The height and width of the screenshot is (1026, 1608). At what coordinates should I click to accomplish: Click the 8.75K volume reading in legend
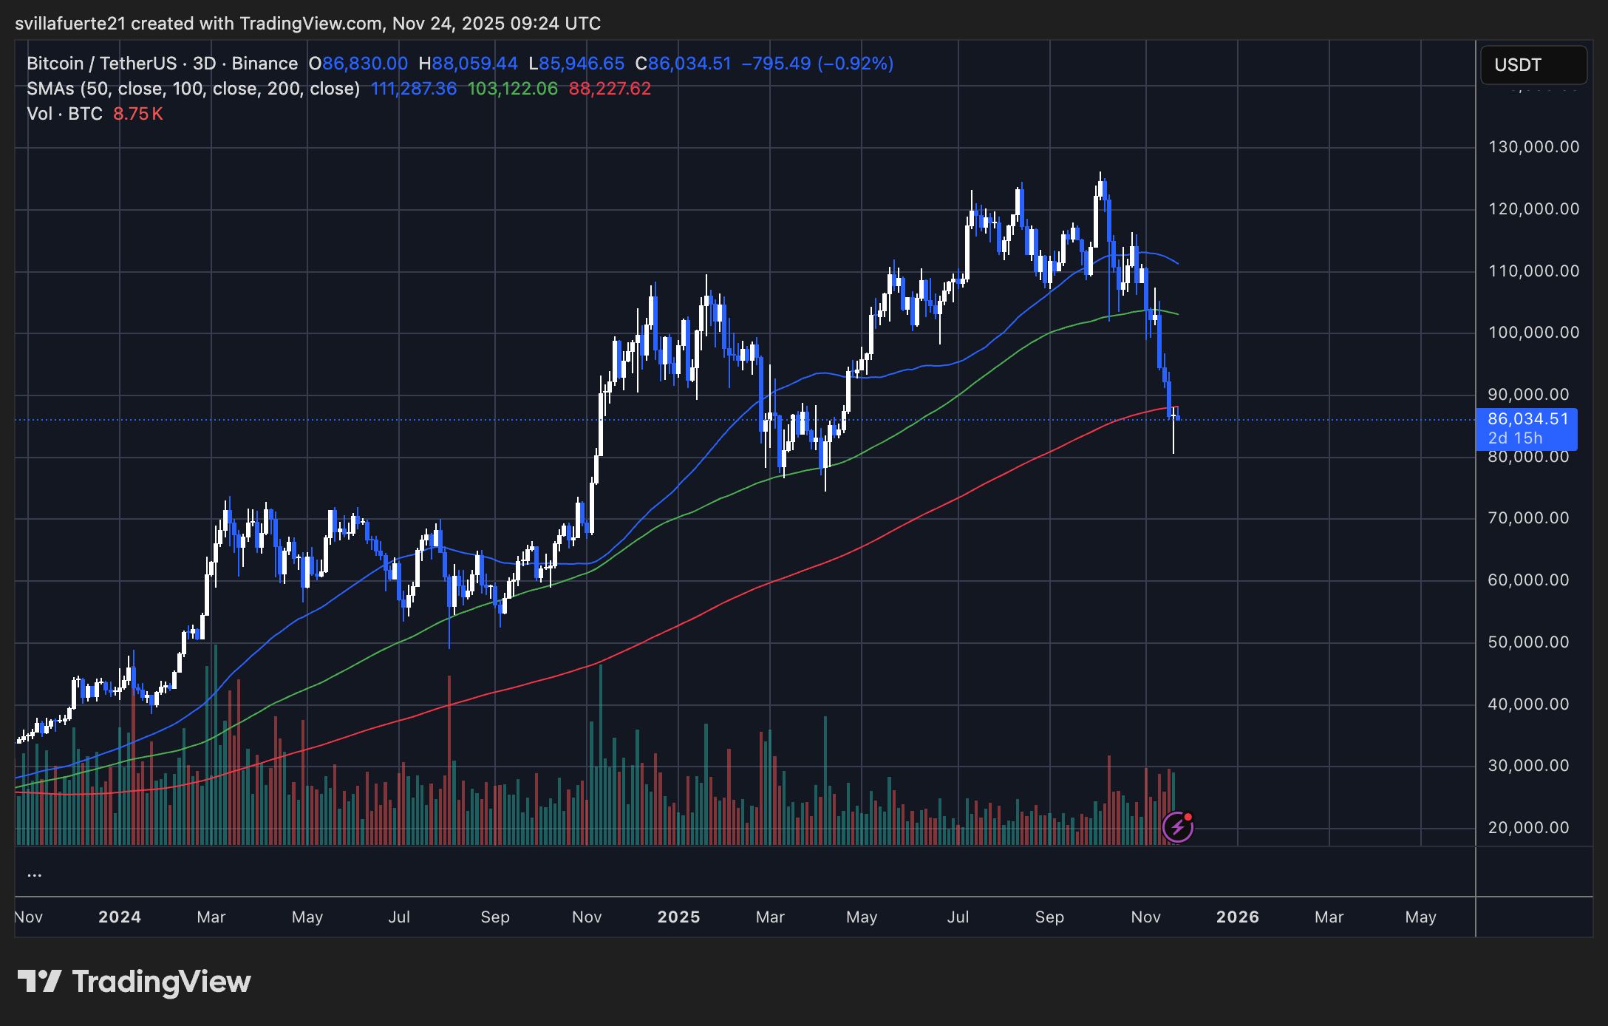137,114
